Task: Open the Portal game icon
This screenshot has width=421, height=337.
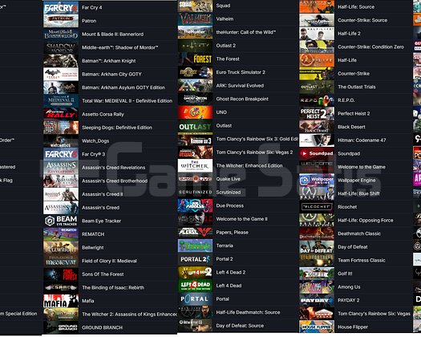Action: [195, 298]
